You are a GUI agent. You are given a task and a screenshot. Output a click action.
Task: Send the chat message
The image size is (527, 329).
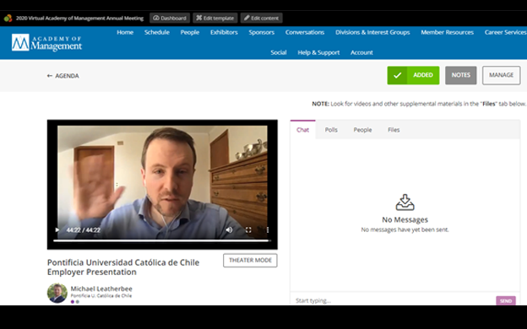506,301
